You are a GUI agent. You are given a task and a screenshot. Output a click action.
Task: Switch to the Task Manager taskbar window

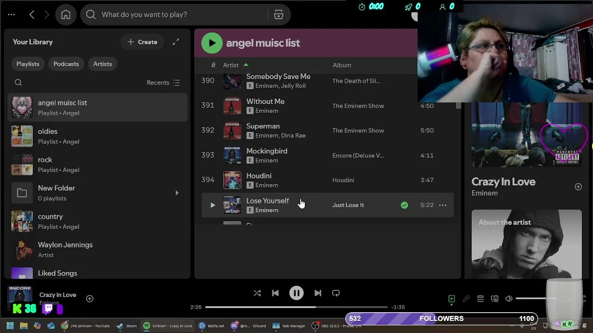coord(289,326)
